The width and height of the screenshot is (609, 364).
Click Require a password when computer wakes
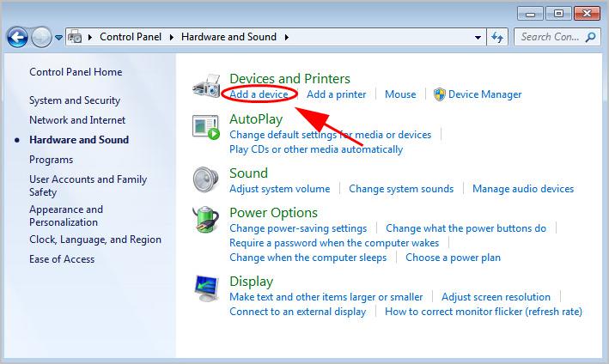(x=334, y=243)
